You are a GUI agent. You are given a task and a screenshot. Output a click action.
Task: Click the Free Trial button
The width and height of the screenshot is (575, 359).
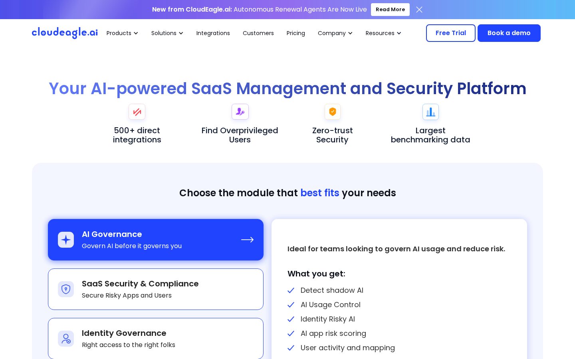(x=451, y=33)
